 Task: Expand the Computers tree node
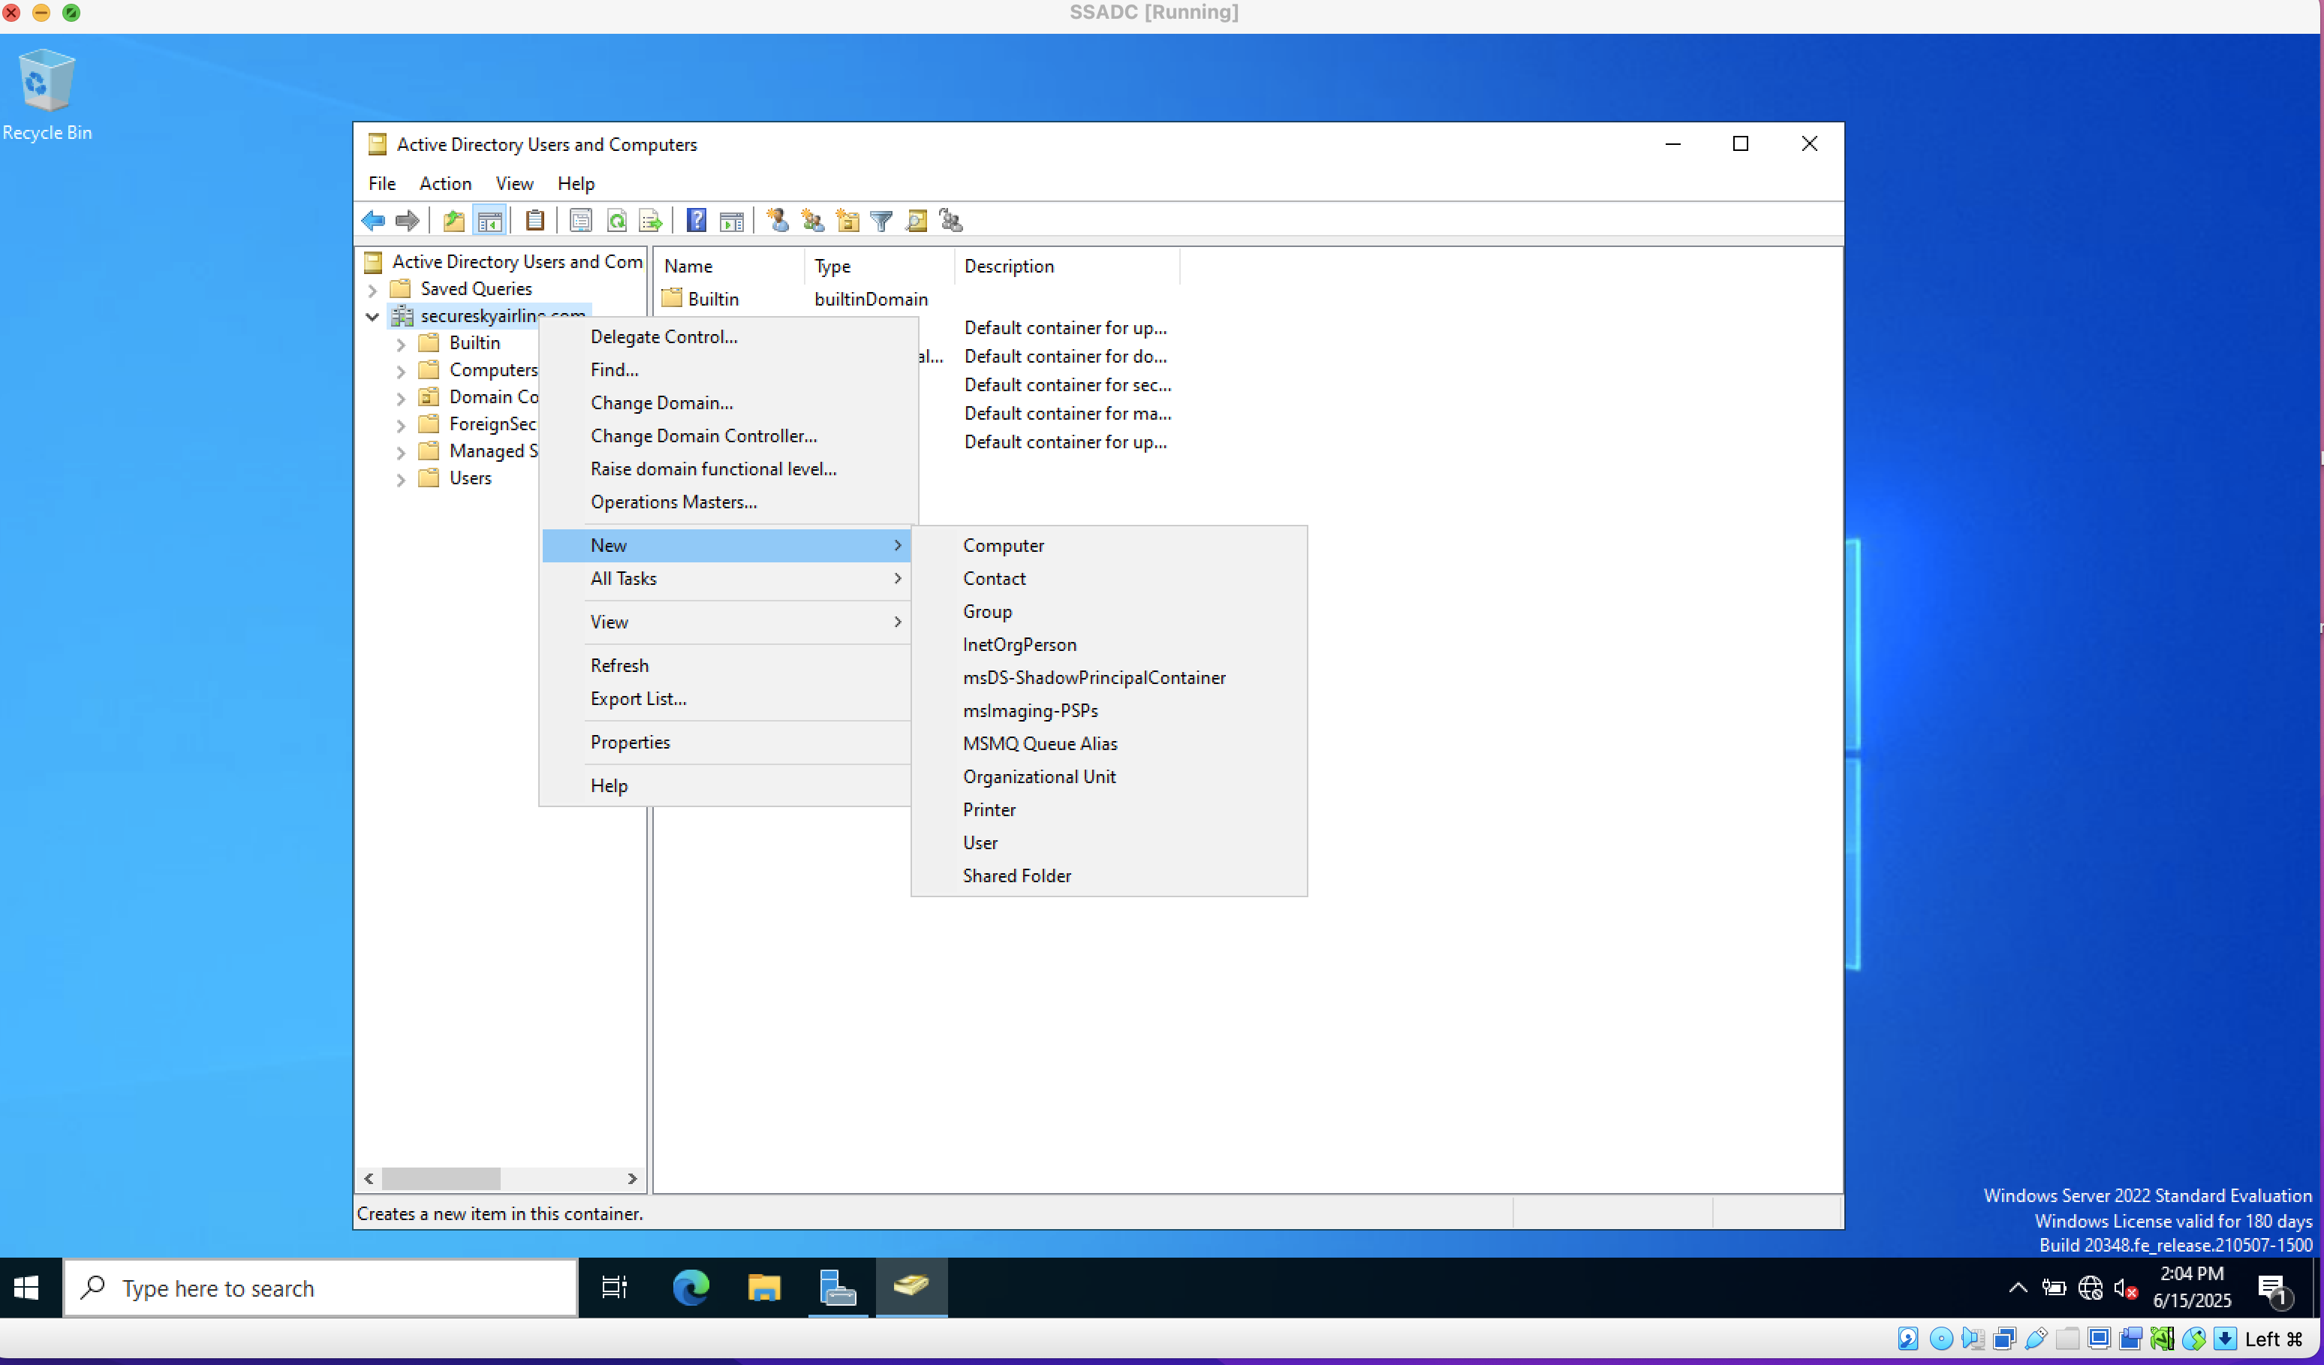(x=401, y=371)
